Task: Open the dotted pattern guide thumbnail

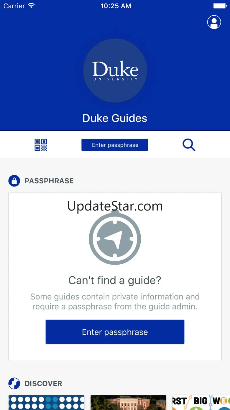Action: coord(46,403)
